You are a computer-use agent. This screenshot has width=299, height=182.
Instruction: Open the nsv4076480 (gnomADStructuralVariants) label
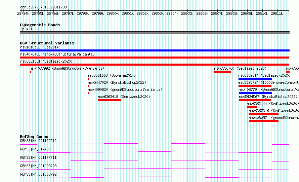[x=57, y=54]
